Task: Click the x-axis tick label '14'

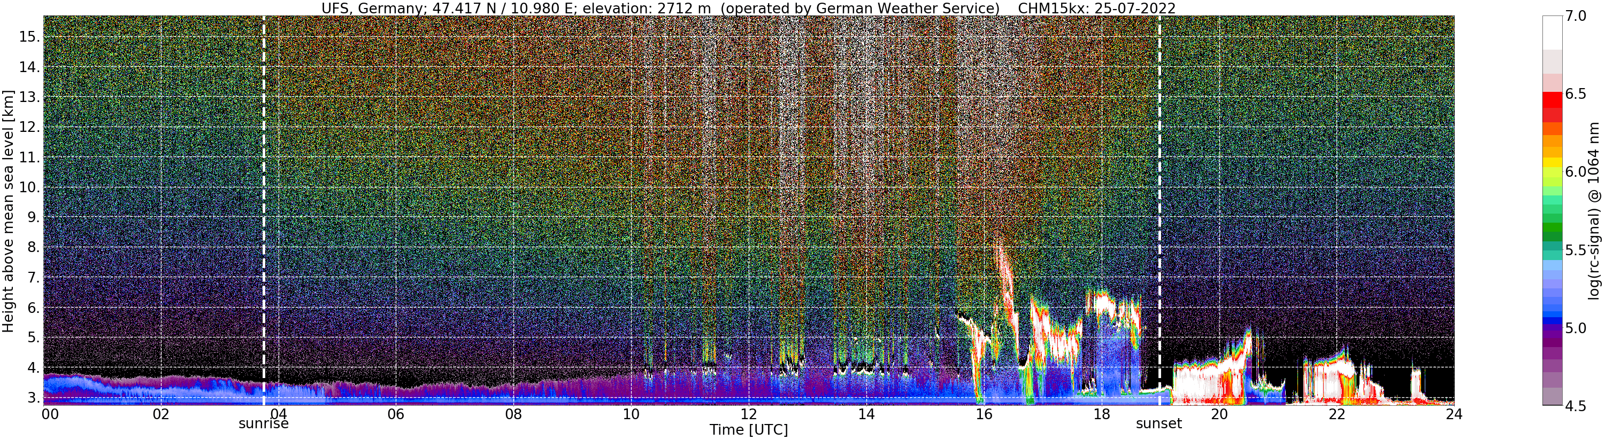Action: pyautogui.click(x=866, y=414)
